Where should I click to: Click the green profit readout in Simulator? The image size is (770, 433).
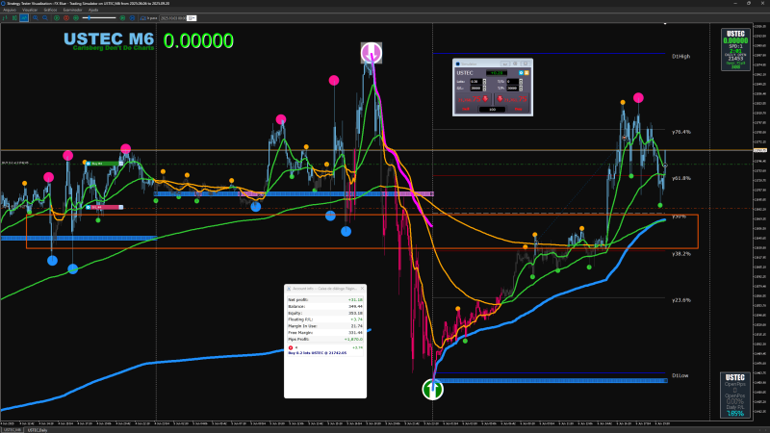point(497,73)
